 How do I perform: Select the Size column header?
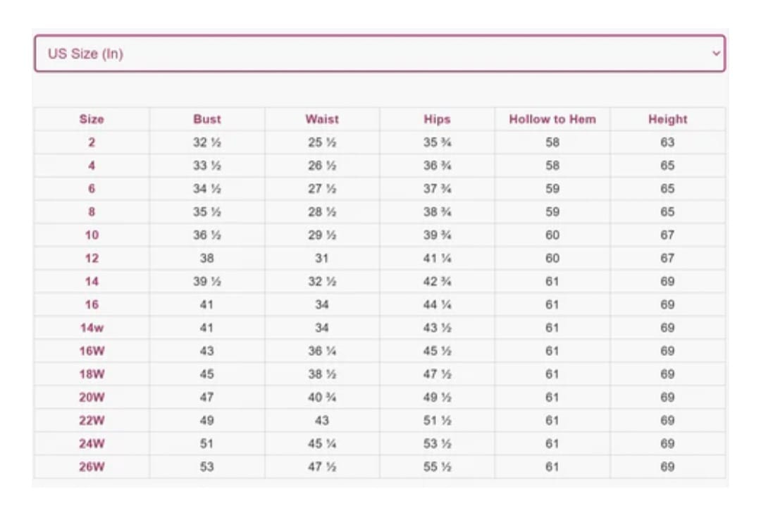tap(92, 119)
